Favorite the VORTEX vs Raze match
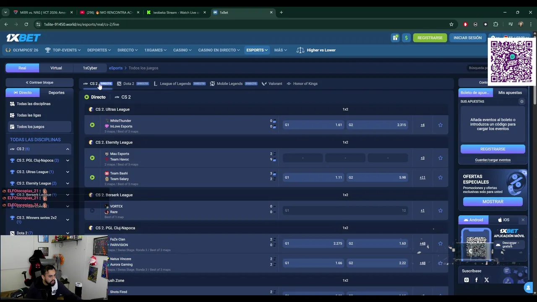Viewport: 537px width, 302px height. pyautogui.click(x=441, y=211)
